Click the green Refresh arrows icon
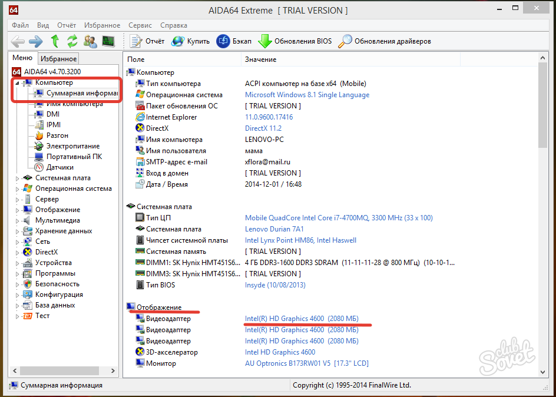The height and width of the screenshot is (397, 556). click(x=72, y=41)
